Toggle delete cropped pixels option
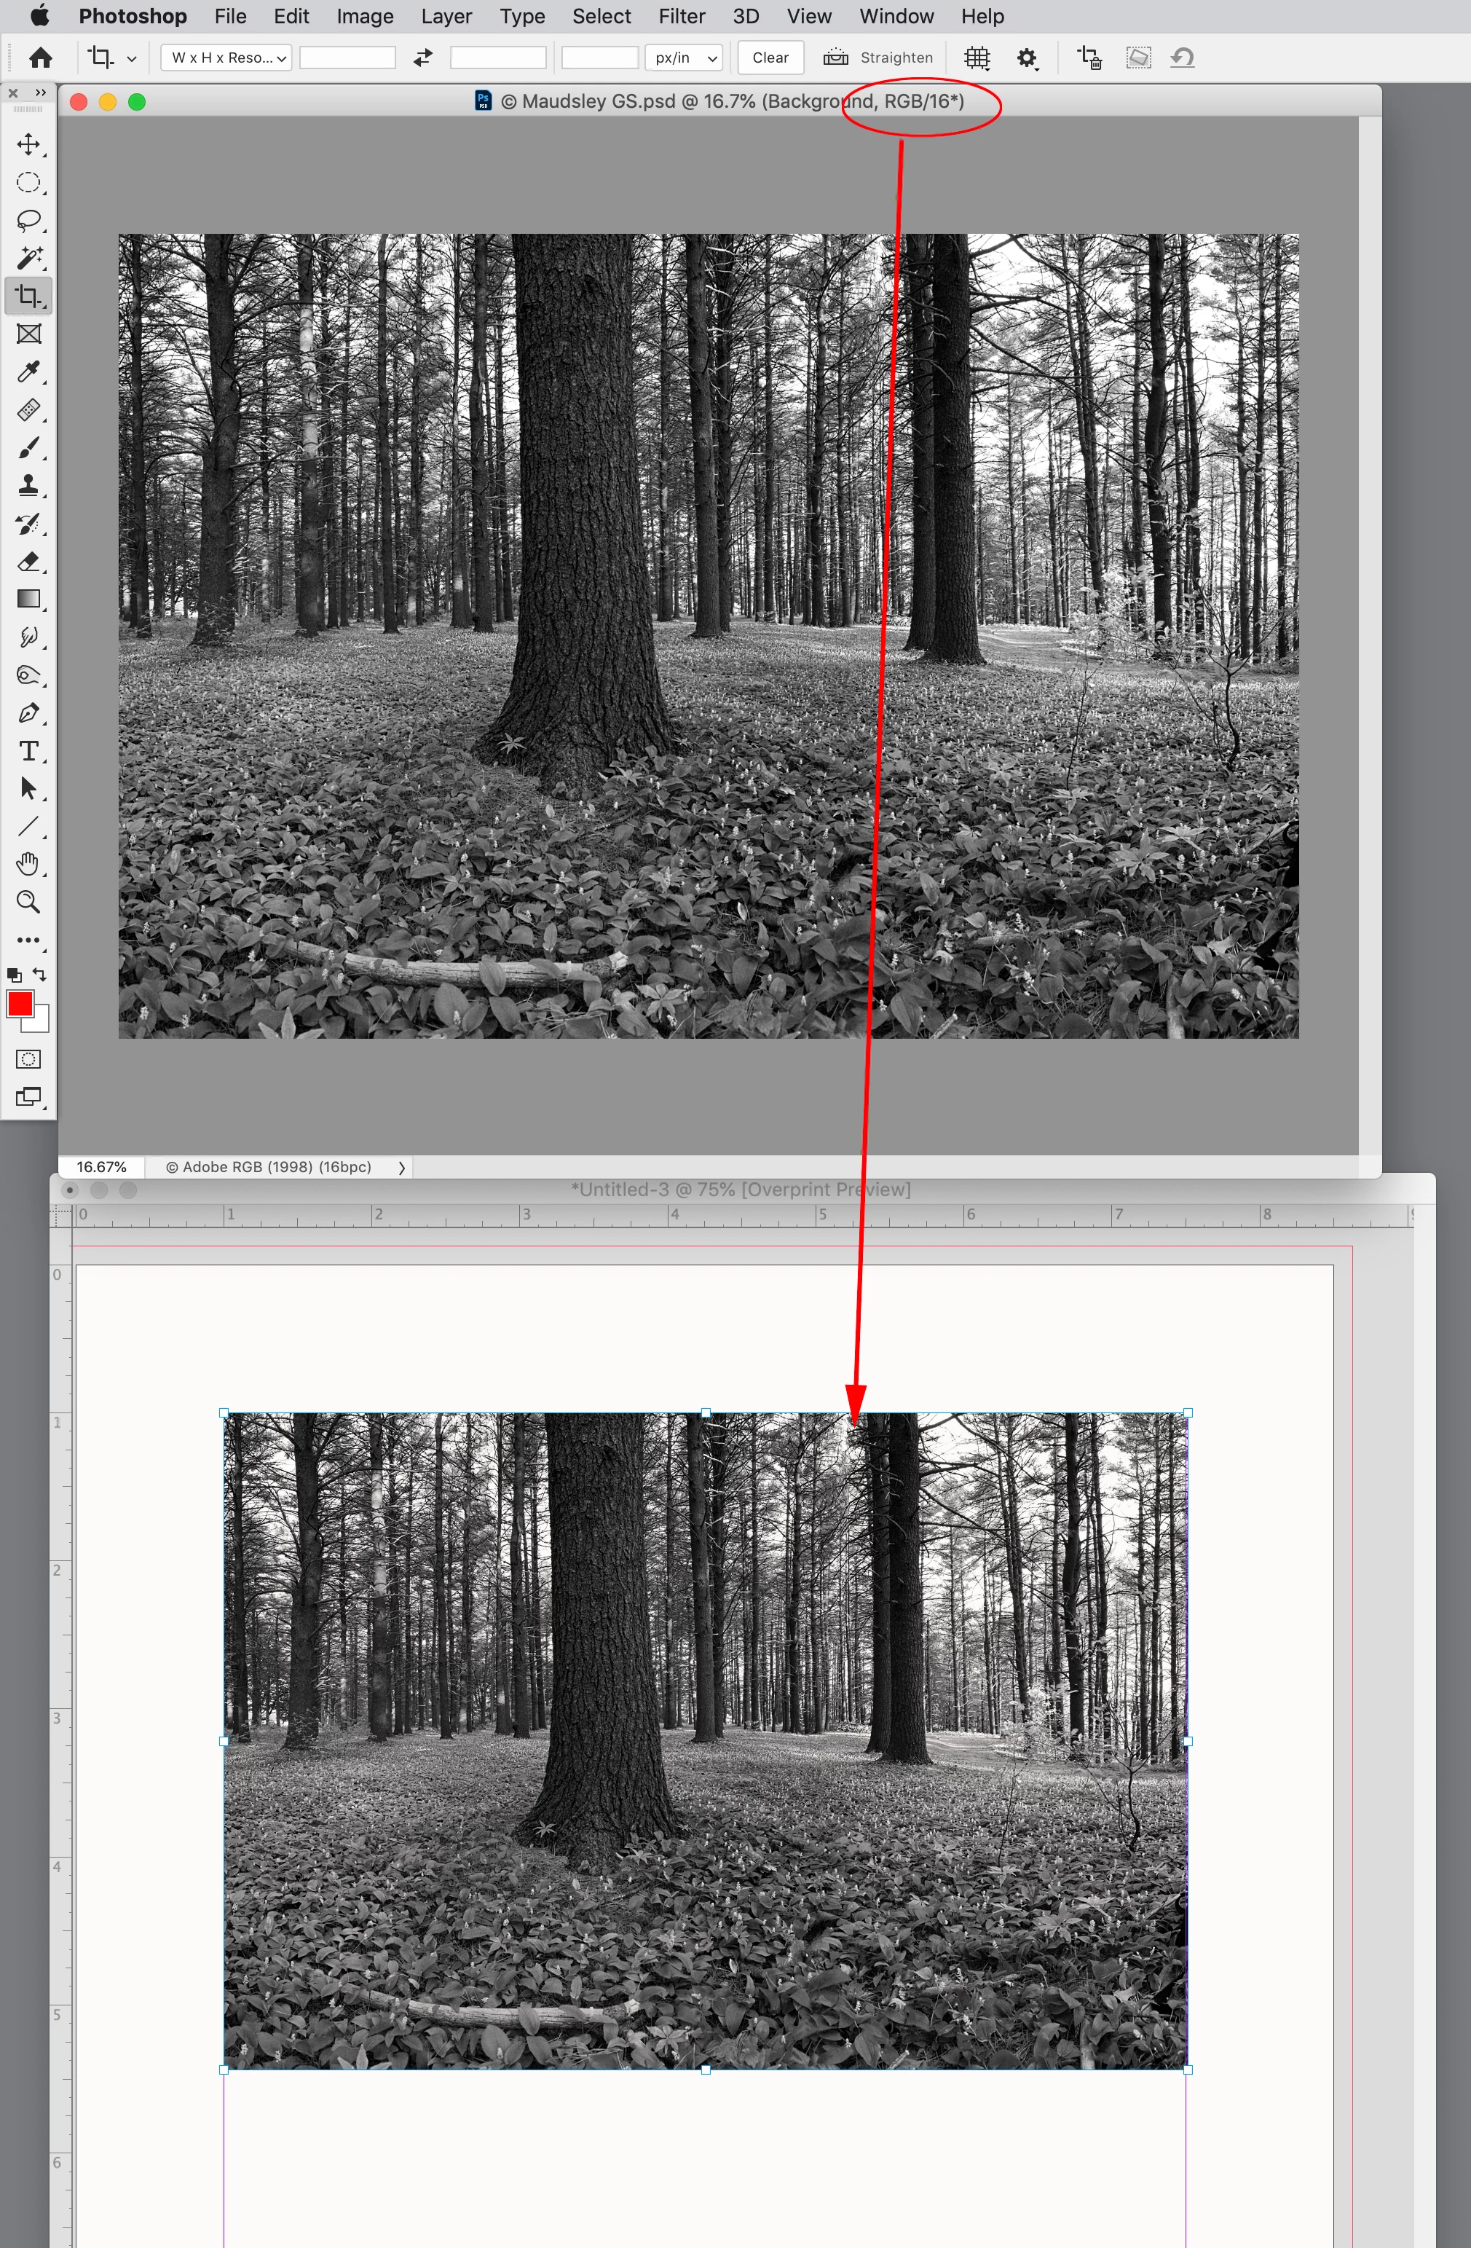Screen dimensions: 1471x2248 [x=1089, y=58]
